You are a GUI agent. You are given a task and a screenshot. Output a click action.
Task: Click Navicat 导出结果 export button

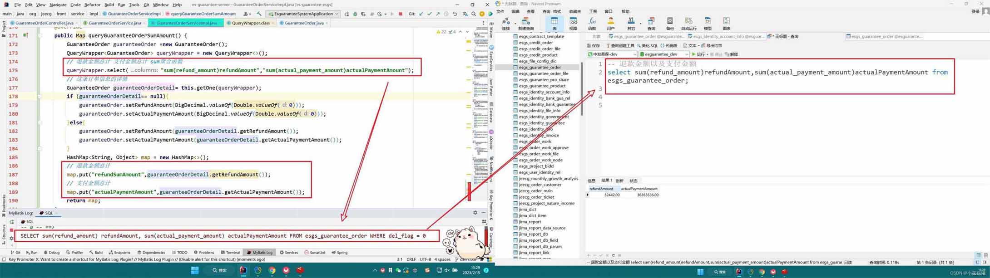pyautogui.click(x=712, y=46)
